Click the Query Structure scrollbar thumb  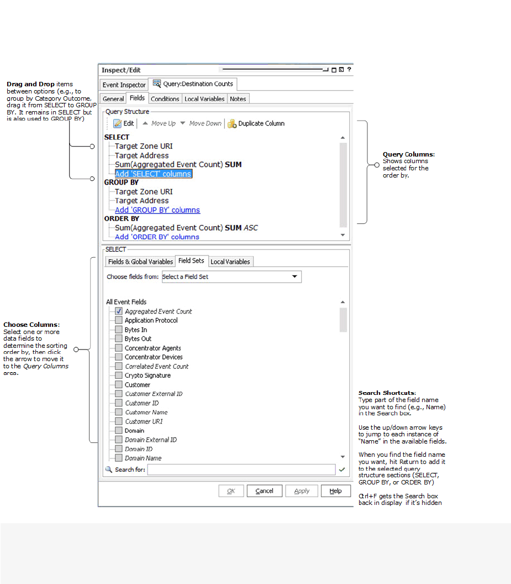[x=343, y=185]
